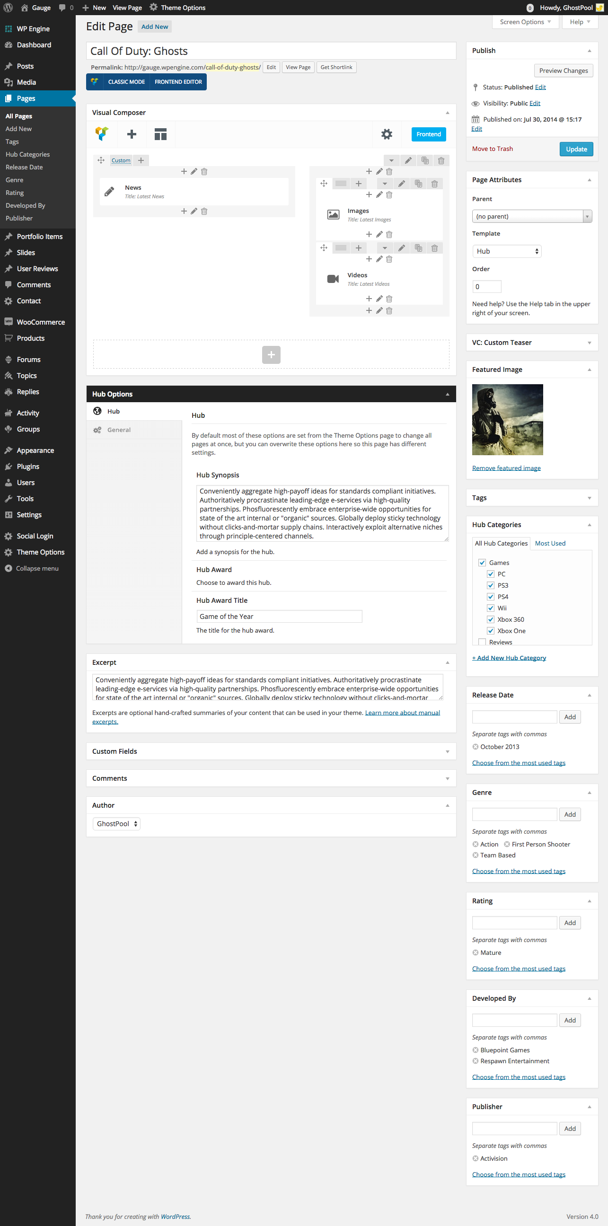Click the featured image thumbnail

point(507,419)
